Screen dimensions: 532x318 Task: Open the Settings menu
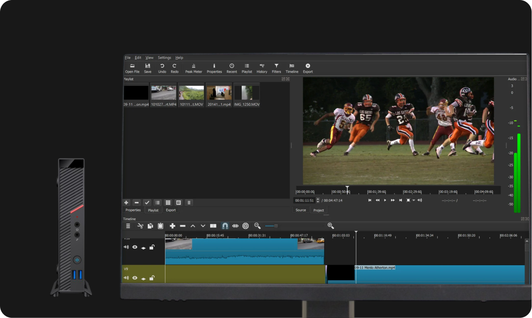tap(164, 57)
